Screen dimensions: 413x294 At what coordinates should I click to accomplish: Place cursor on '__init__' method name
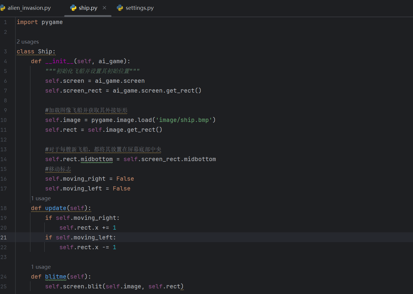(x=59, y=61)
